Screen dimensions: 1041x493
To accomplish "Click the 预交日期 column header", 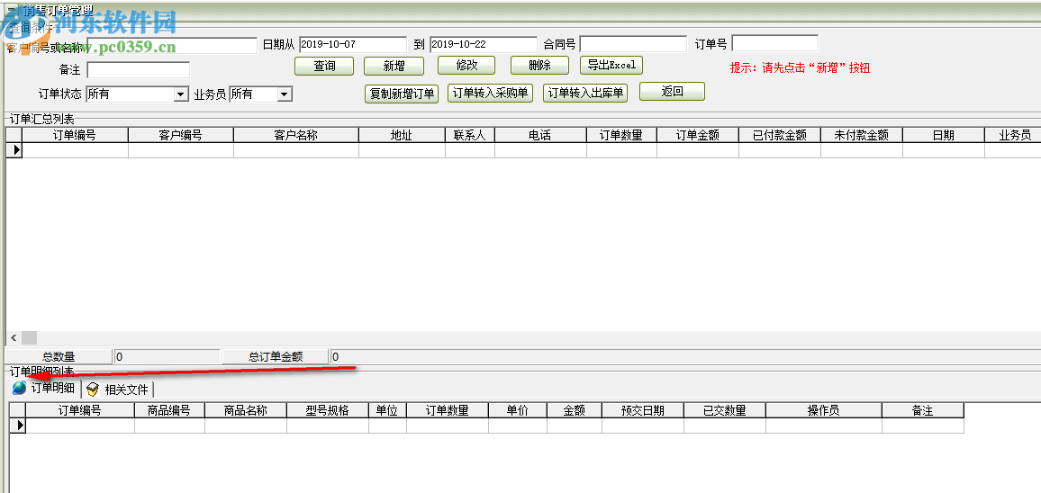I will (643, 411).
